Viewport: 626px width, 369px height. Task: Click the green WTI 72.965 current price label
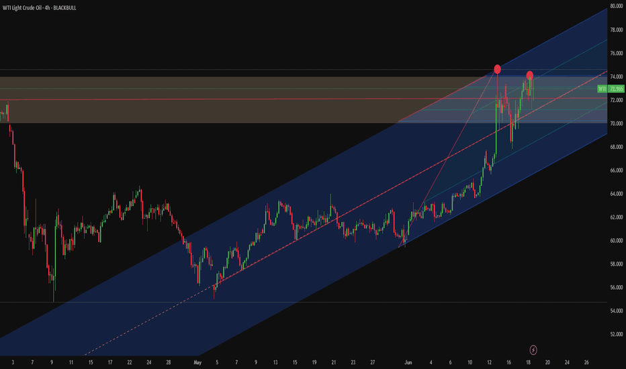611,89
